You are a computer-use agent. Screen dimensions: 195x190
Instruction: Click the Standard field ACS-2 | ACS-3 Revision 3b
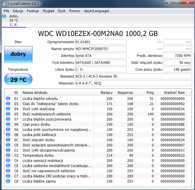(133, 76)
